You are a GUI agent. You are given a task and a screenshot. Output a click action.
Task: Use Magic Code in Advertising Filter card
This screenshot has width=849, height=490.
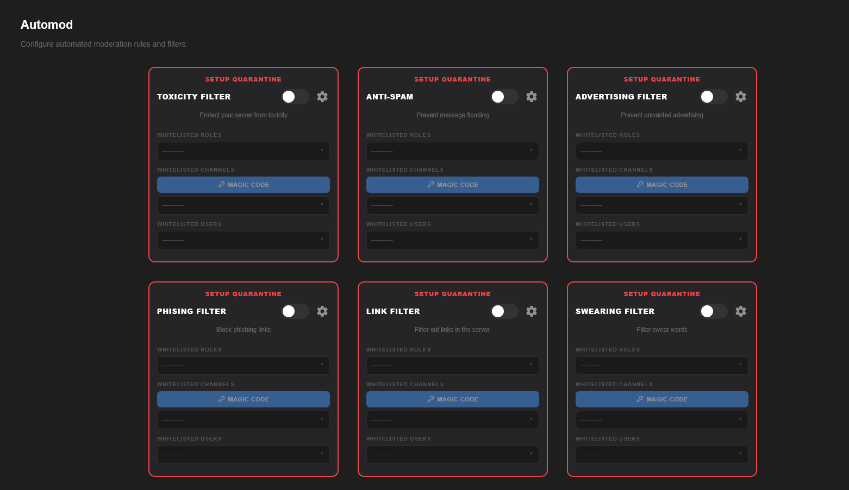[x=662, y=185]
